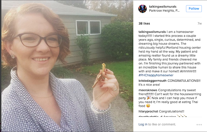Screen dimensions: 207x132
Task: Open the Log in link
Action: 143,124
